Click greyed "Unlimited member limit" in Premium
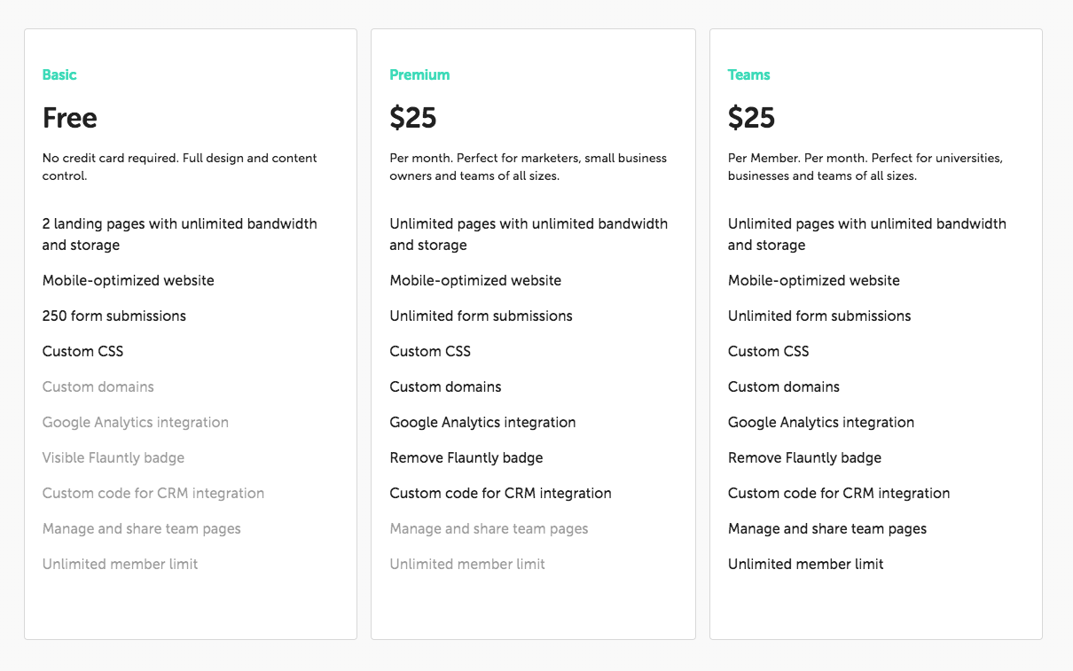Image resolution: width=1073 pixels, height=671 pixels. (x=467, y=565)
